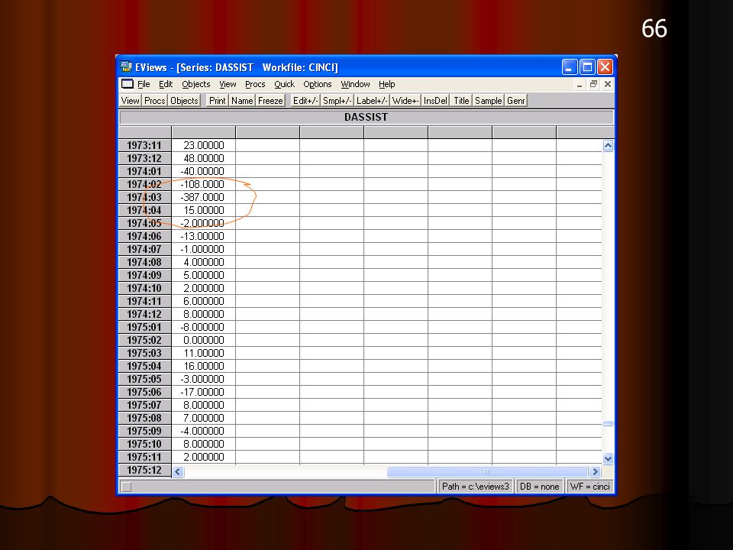Image resolution: width=733 pixels, height=550 pixels.
Task: Select cell with value 15.00000
Action: 203,211
